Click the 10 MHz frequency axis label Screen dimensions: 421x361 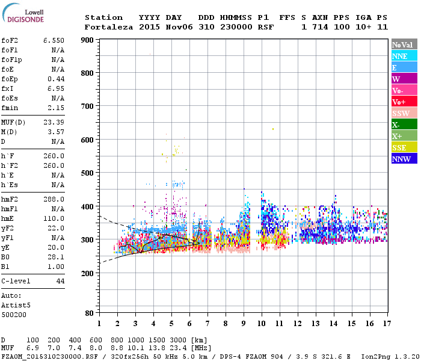click(x=262, y=324)
